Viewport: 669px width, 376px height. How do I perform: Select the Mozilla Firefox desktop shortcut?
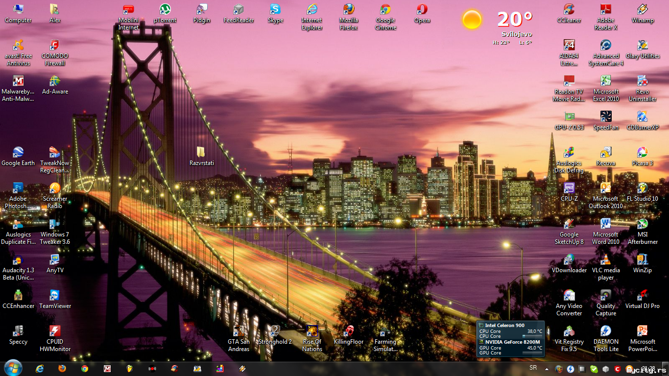[349, 17]
